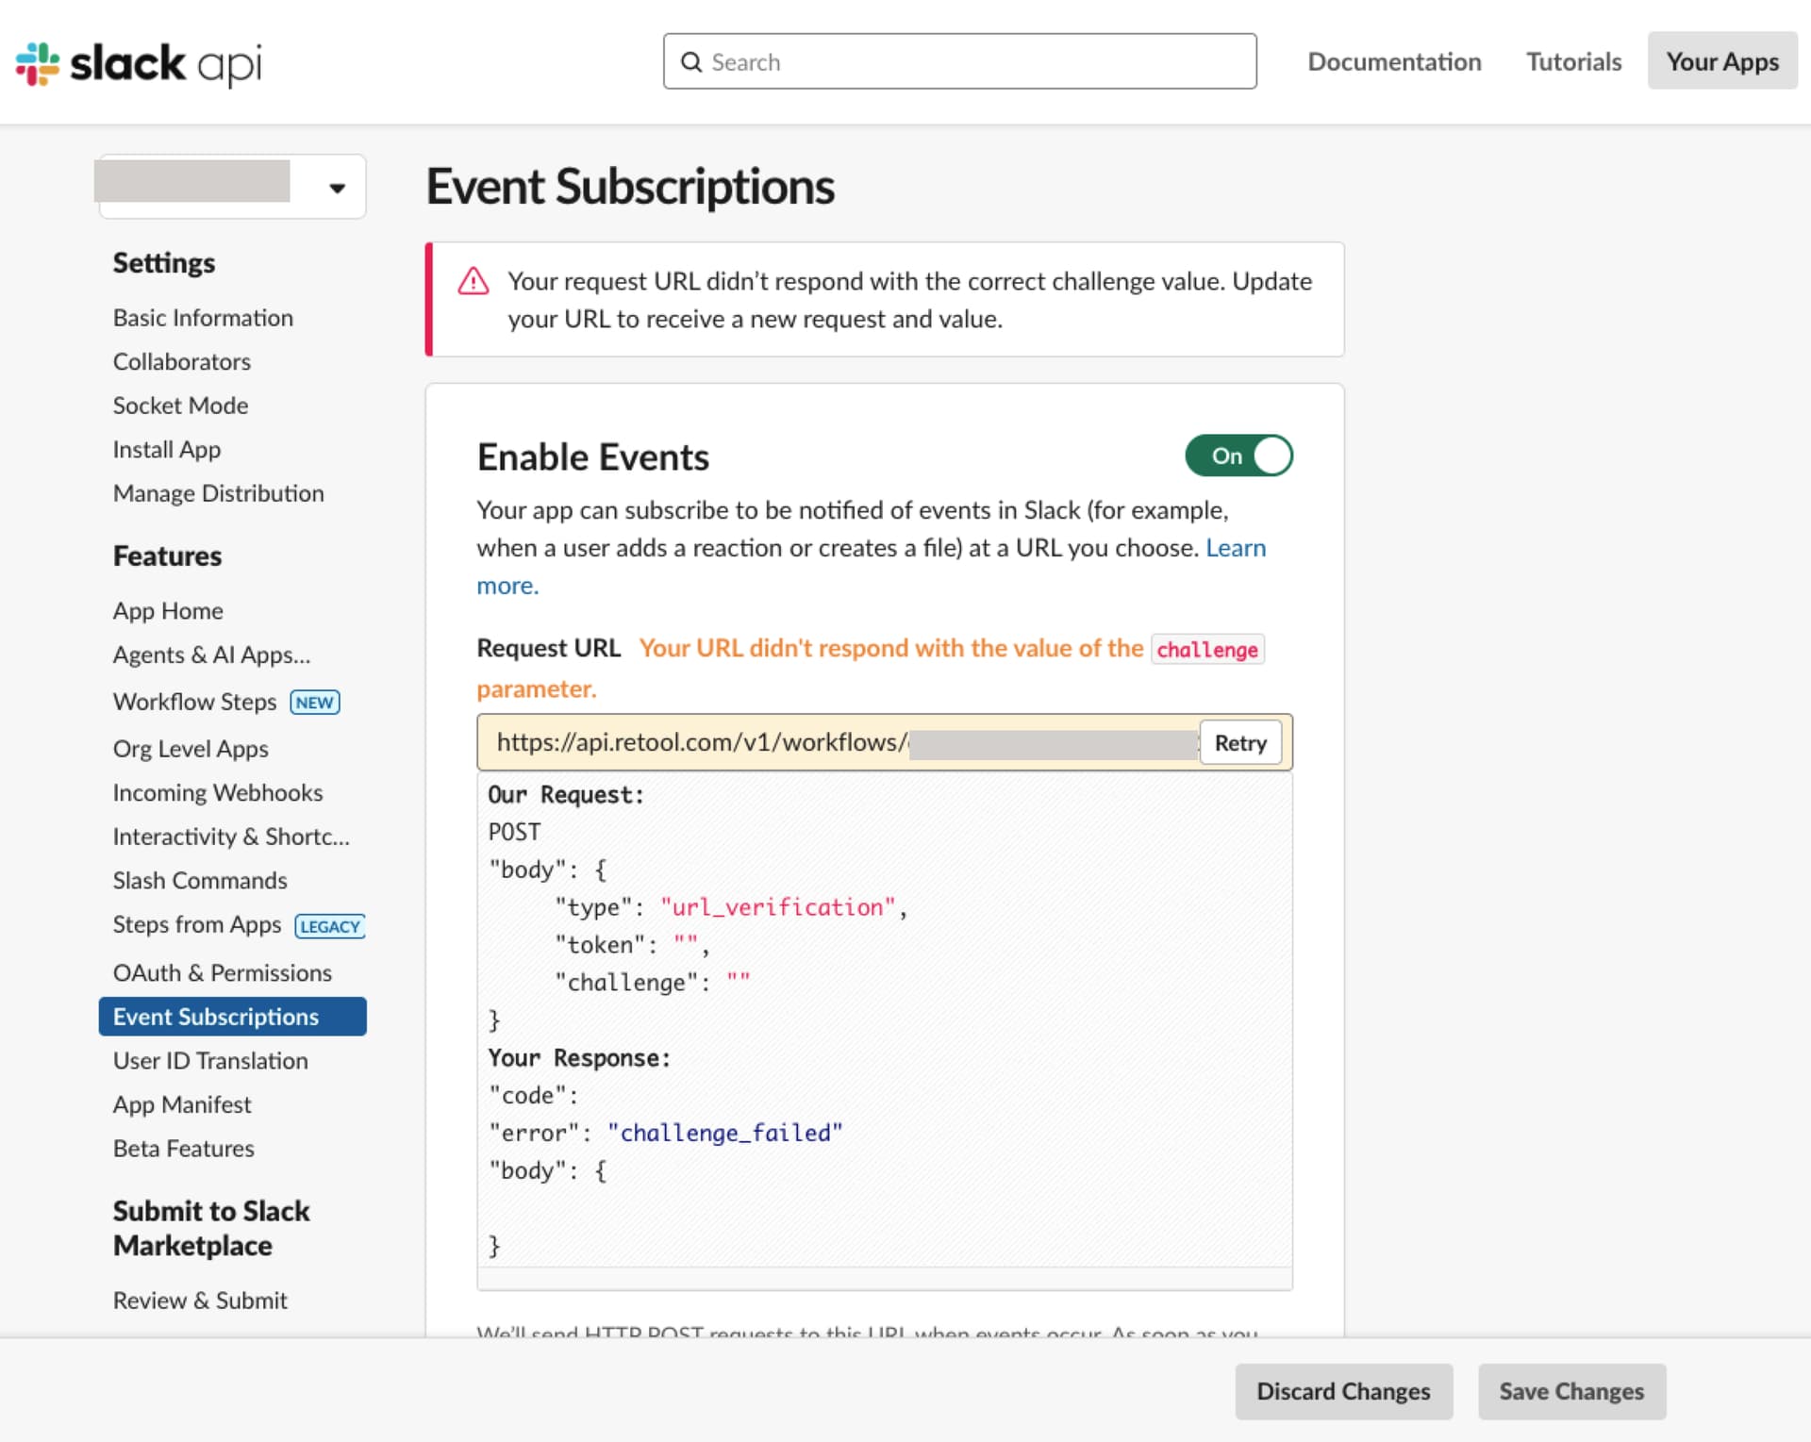1811x1442 pixels.
Task: Click the Features section heading
Action: [168, 556]
